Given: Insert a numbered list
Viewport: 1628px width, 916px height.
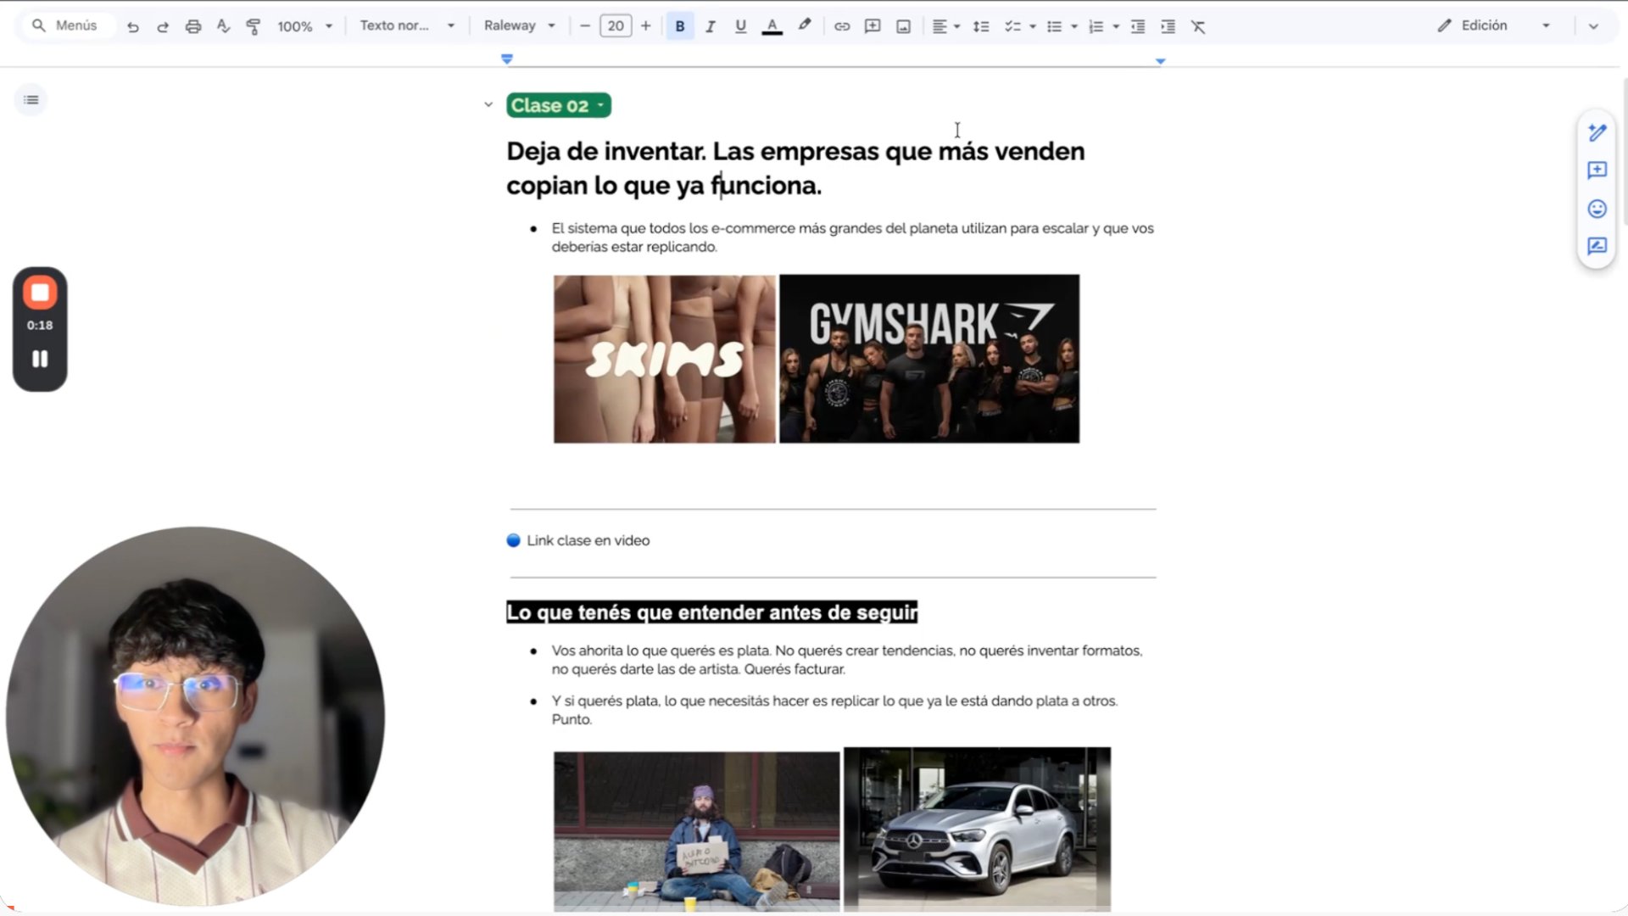Looking at the screenshot, I should tap(1096, 26).
